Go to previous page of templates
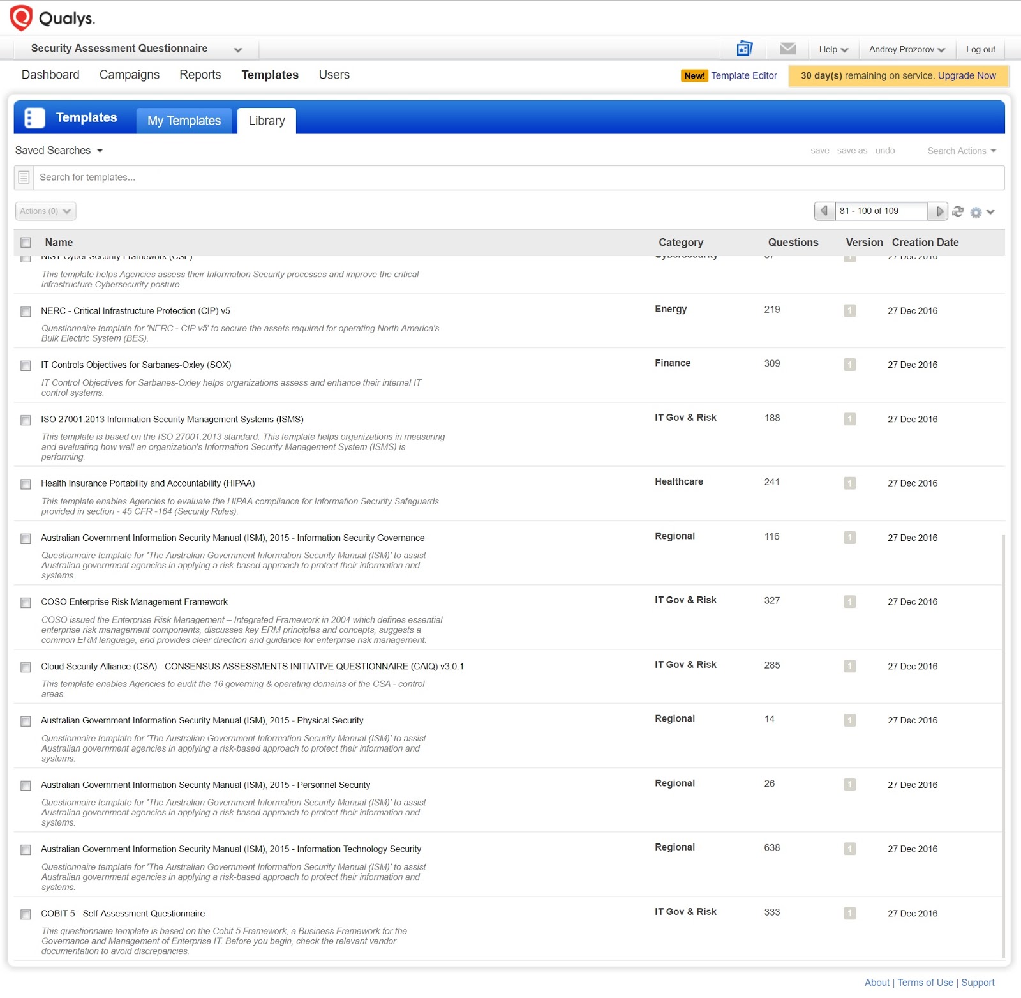This screenshot has width=1021, height=998. (x=824, y=211)
